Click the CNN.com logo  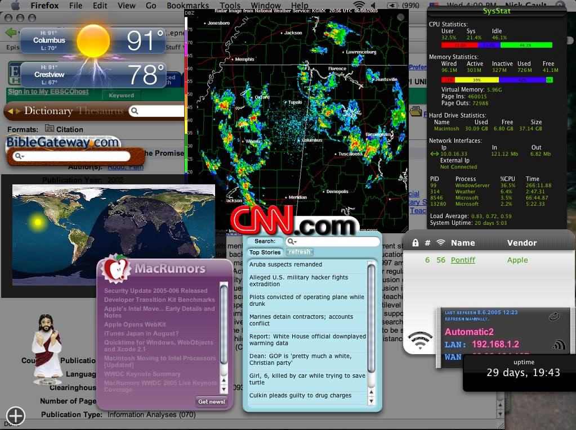coord(295,221)
